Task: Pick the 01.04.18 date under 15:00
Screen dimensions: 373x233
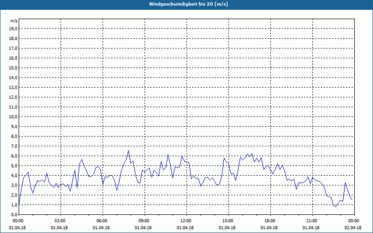Action: pyautogui.click(x=227, y=228)
